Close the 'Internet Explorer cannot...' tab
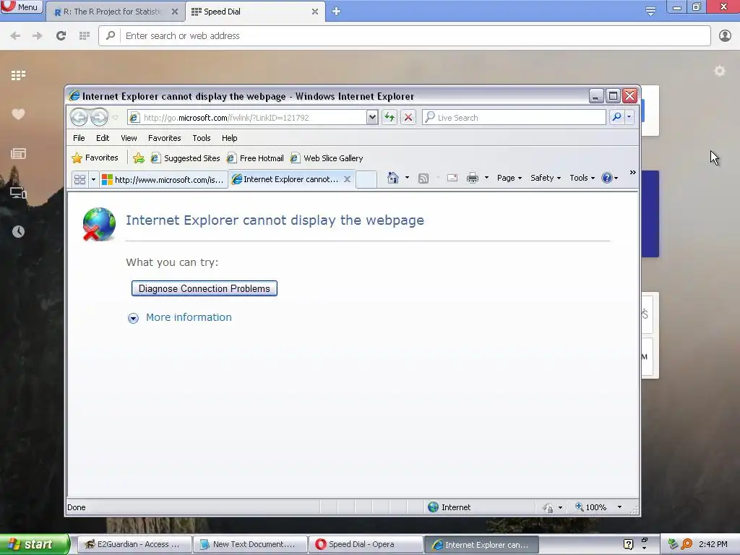The height and width of the screenshot is (555, 740). coord(347,179)
